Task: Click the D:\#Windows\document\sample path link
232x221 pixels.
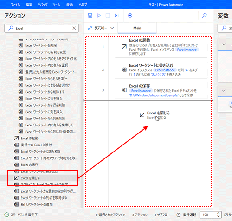Action: pyautogui.click(x=154, y=95)
